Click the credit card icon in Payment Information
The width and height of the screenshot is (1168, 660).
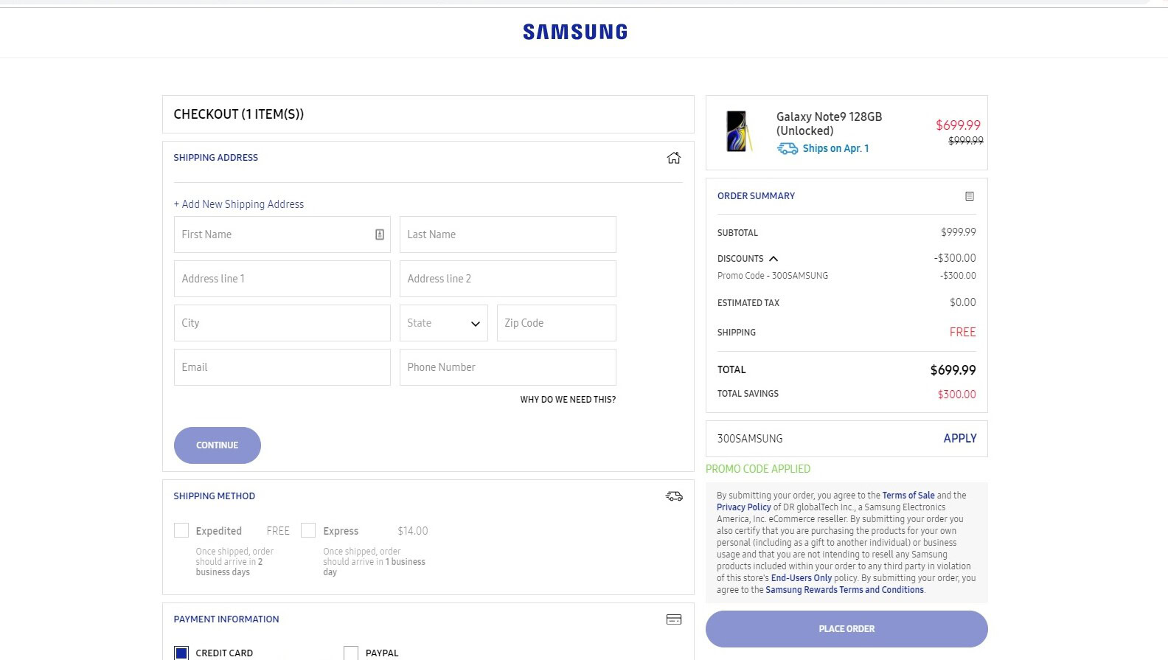coord(674,619)
